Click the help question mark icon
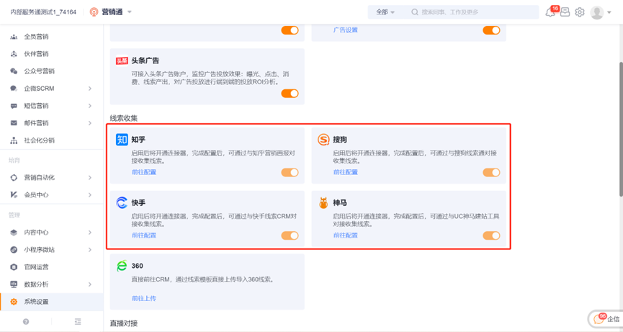The width and height of the screenshot is (623, 332). [x=26, y=322]
